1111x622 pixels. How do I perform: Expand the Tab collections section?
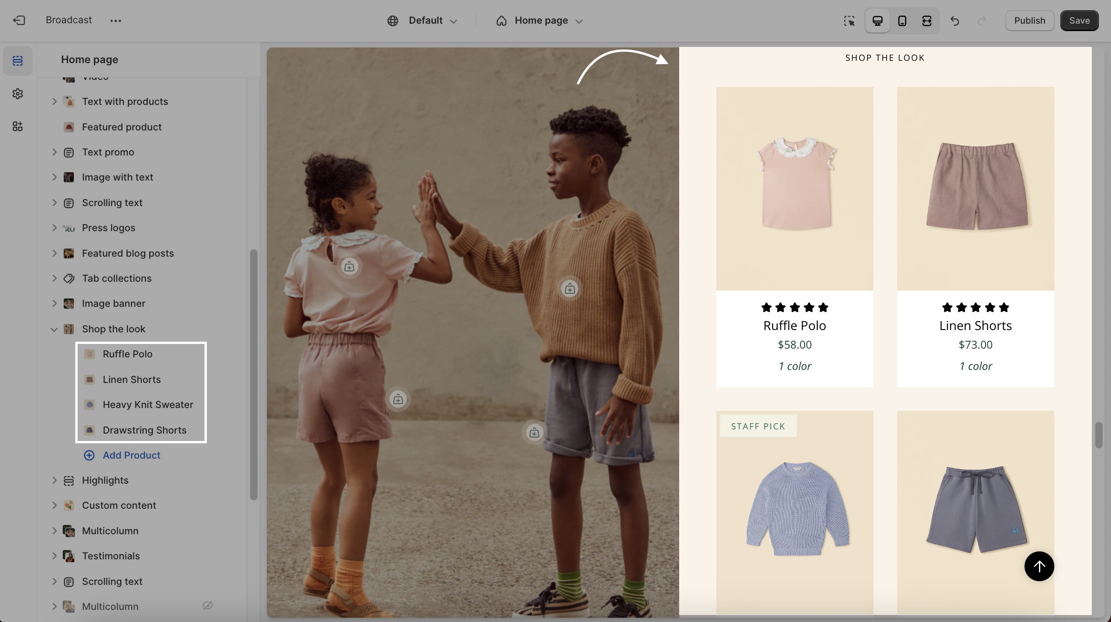(54, 279)
